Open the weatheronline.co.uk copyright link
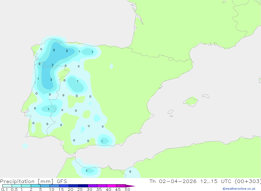261x191 pixels. click(239, 189)
